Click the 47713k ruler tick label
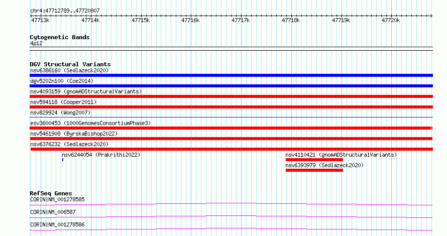 click(40, 20)
